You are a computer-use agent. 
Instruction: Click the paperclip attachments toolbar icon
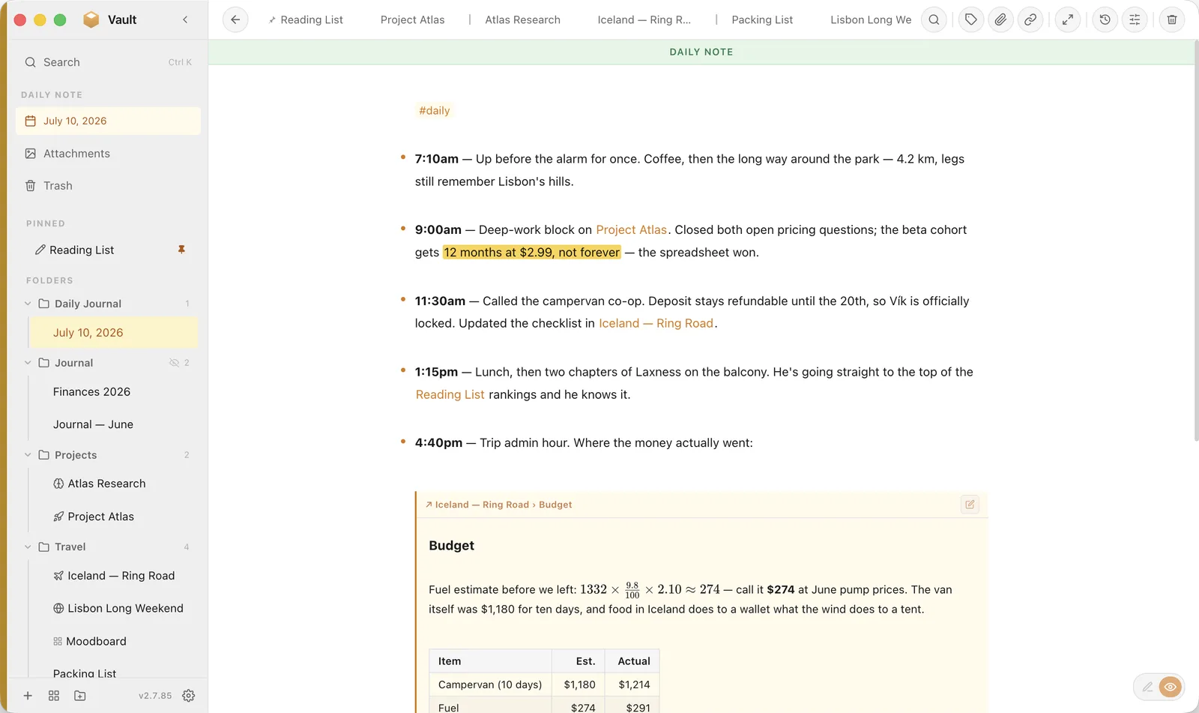(1000, 20)
